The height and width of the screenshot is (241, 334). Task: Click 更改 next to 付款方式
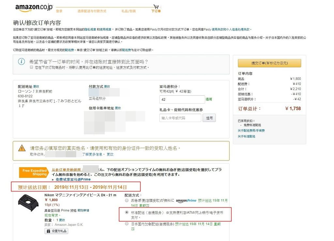tap(107, 86)
